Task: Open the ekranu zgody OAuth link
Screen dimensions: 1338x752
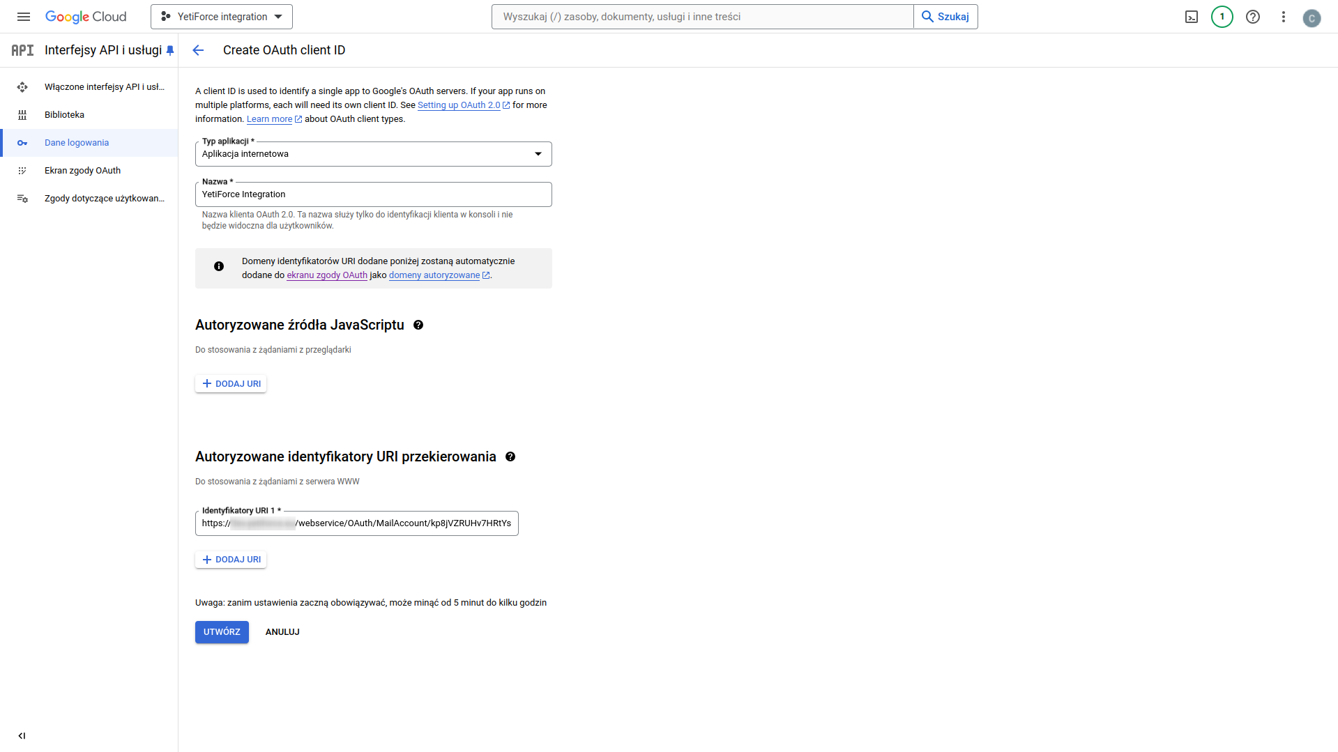Action: (327, 275)
